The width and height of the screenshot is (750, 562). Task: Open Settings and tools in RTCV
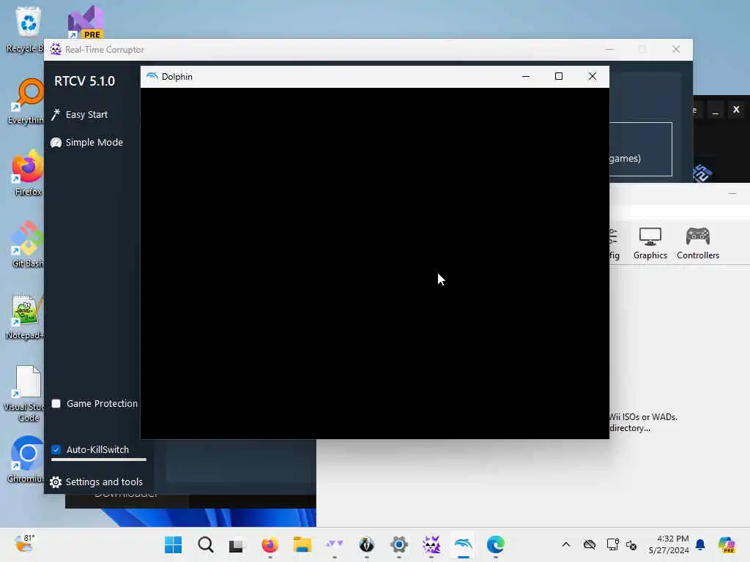tap(96, 482)
